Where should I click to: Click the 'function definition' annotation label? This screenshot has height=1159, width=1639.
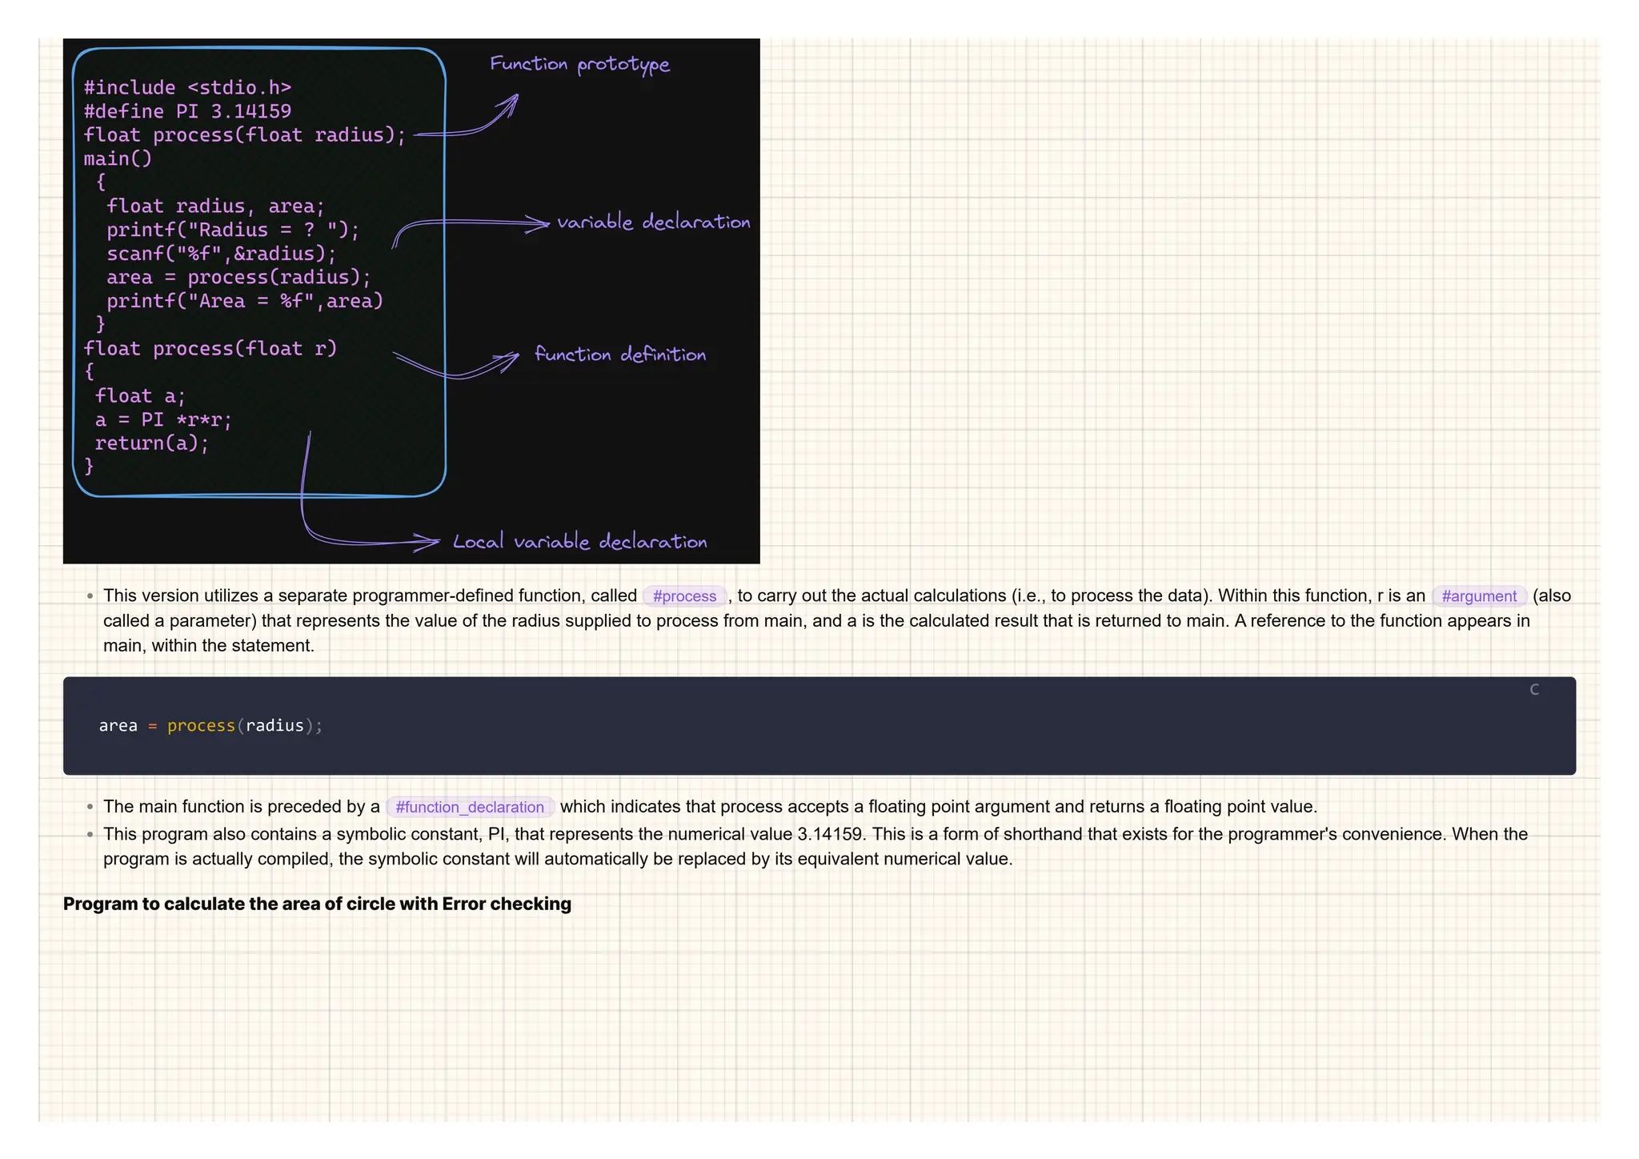(x=620, y=354)
